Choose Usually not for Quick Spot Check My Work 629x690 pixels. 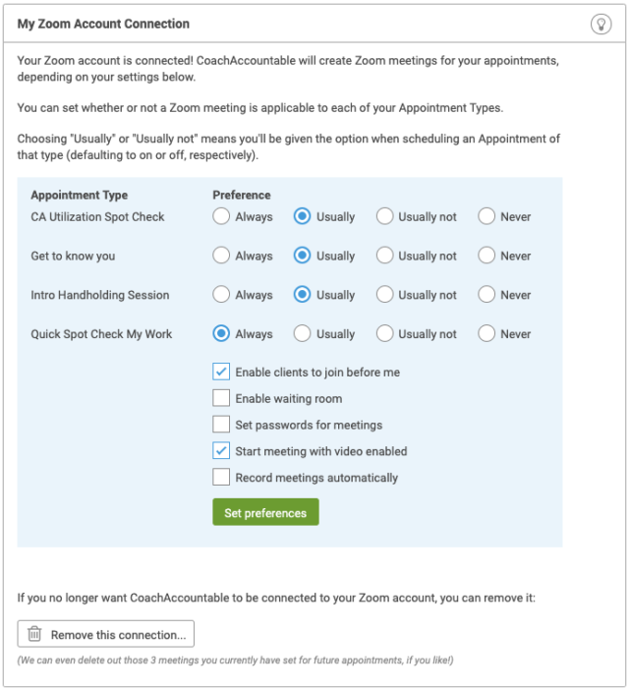[x=384, y=333]
